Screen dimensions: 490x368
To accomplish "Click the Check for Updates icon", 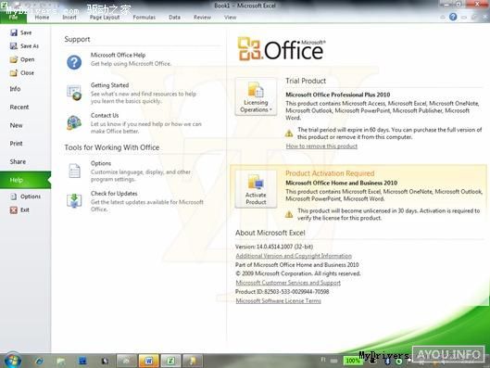I will 74,201.
